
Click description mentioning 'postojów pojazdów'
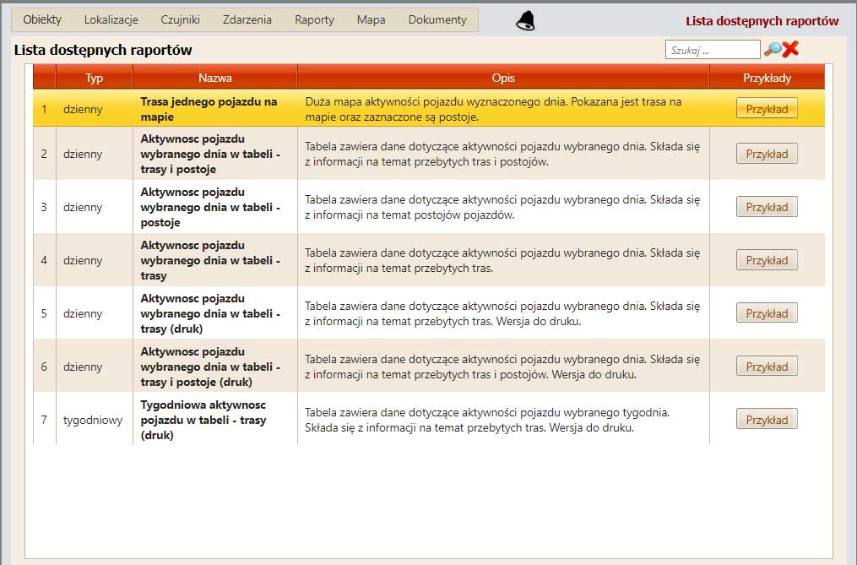coord(502,207)
